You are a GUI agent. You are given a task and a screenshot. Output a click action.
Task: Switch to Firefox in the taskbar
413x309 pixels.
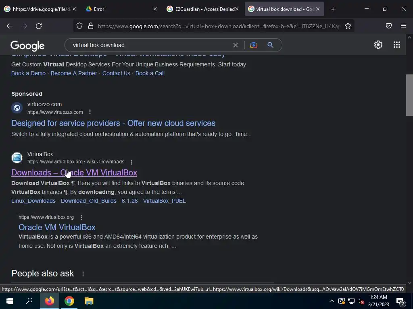point(49,301)
